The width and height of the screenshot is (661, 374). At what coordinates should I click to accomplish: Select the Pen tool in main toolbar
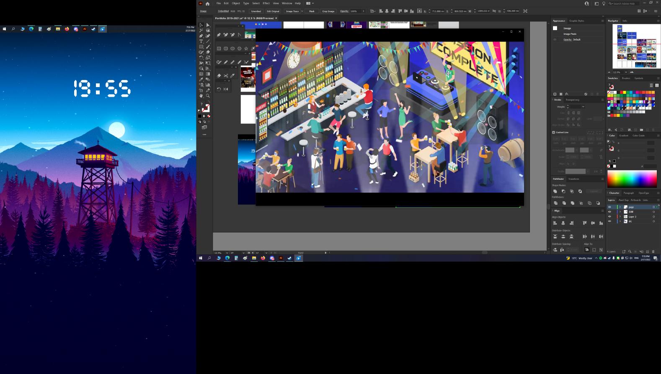pos(201,36)
